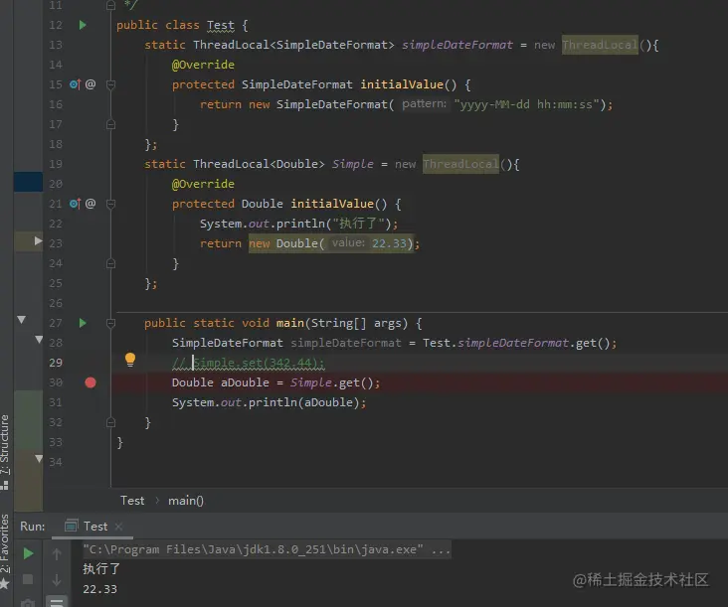Click override marker on line 15

click(x=75, y=84)
